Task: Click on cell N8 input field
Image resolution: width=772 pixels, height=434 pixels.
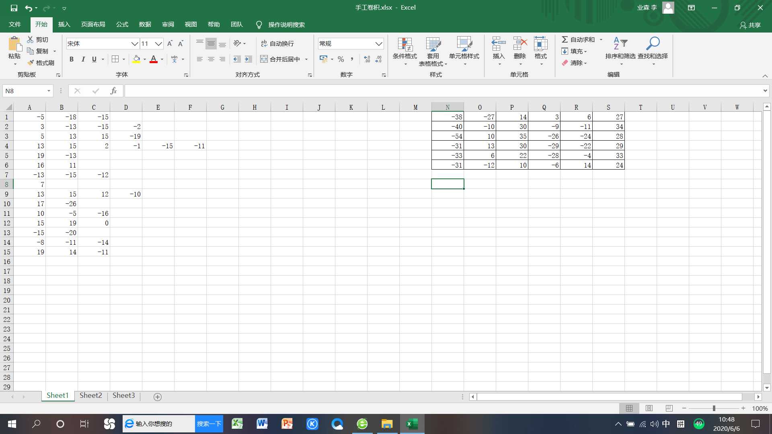Action: [x=448, y=184]
